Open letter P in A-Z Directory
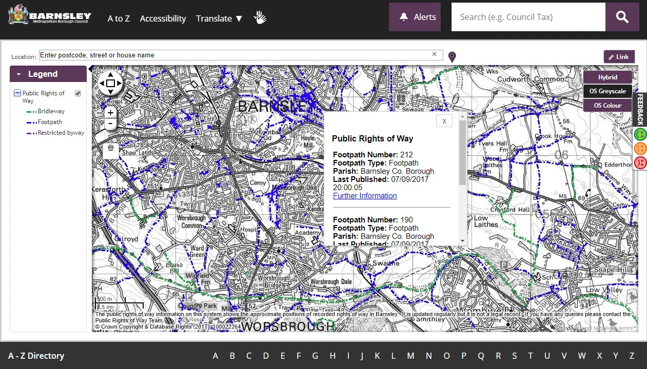Screen dimensions: 647x369 (464, 356)
